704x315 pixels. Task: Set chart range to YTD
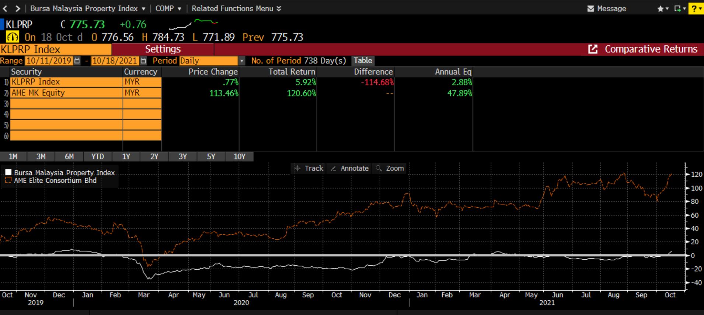point(98,157)
